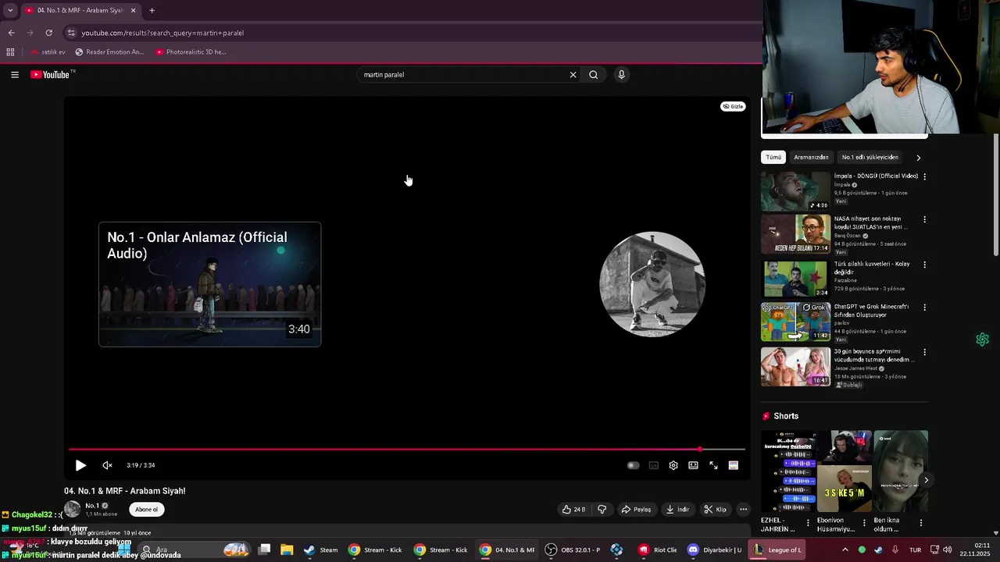Open NASA nihayet son noktayı video title
1000x562 pixels.
click(871, 222)
